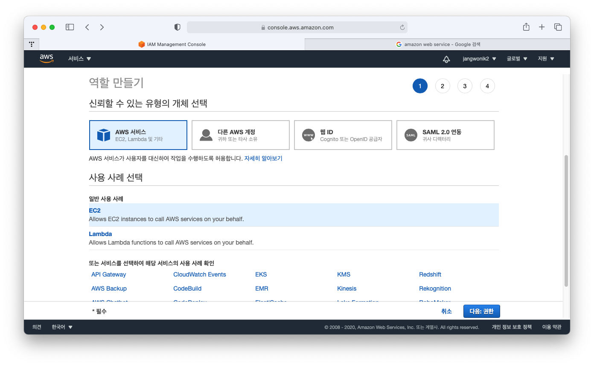Choose the CloudWatch Events service
Viewport: 594px width, 366px height.
[x=200, y=274]
